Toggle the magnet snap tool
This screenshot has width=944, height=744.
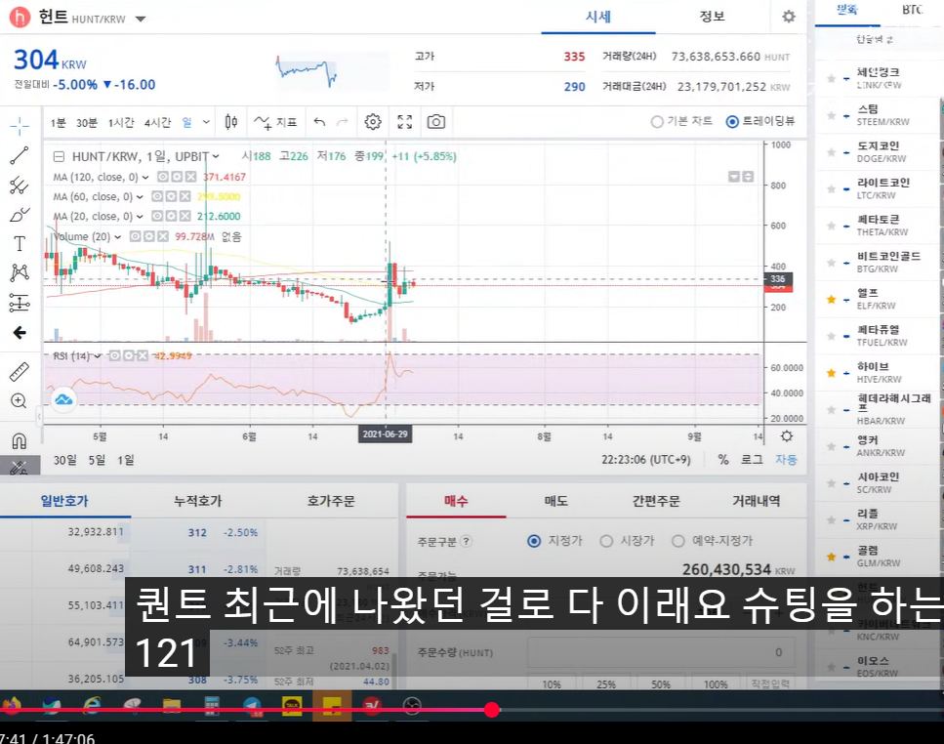coord(20,441)
